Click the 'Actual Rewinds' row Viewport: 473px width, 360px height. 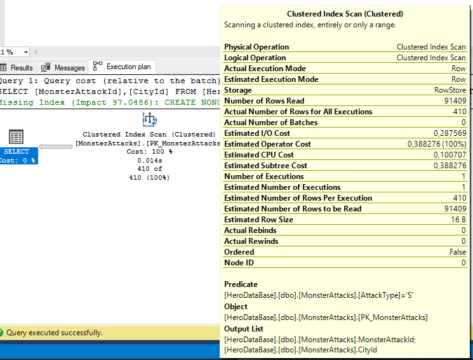[345, 241]
